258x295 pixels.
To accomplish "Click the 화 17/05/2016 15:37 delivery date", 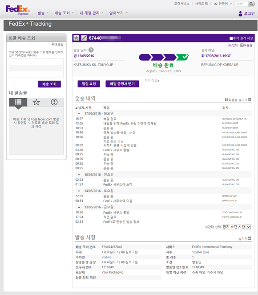I will tap(216, 56).
